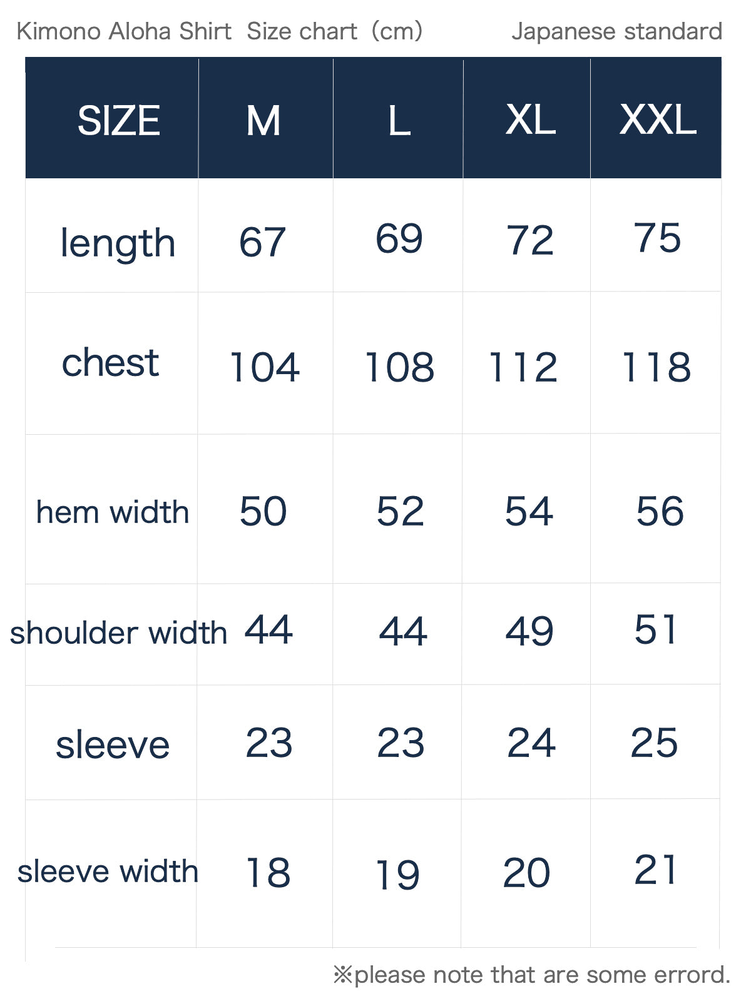Screen dimensions: 751x1001
Task: Click the length row label
Action: [118, 243]
